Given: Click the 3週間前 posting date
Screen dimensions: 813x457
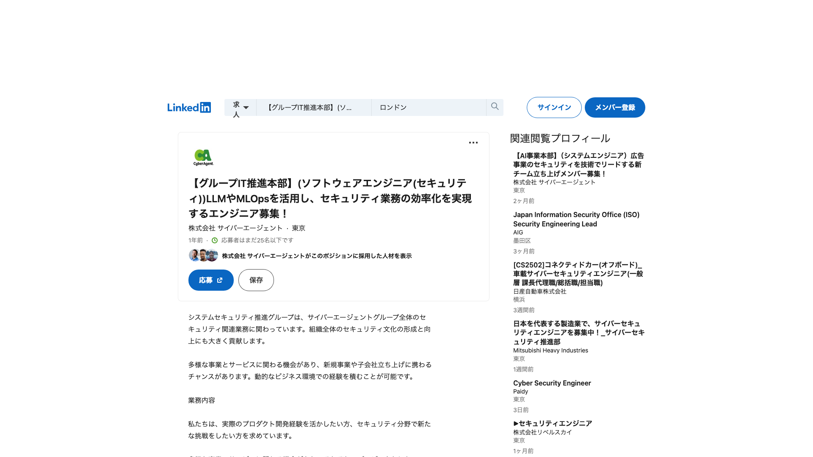Looking at the screenshot, I should (x=524, y=310).
